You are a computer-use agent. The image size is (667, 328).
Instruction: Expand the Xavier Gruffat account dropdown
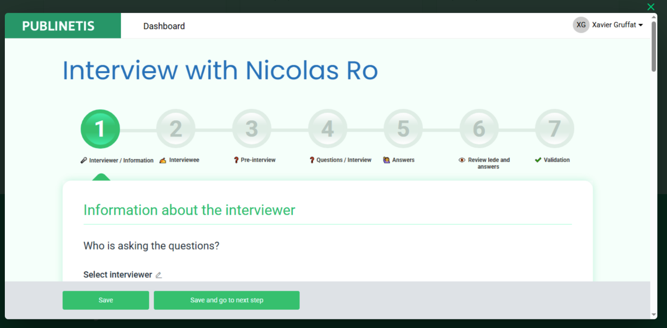[x=618, y=25]
